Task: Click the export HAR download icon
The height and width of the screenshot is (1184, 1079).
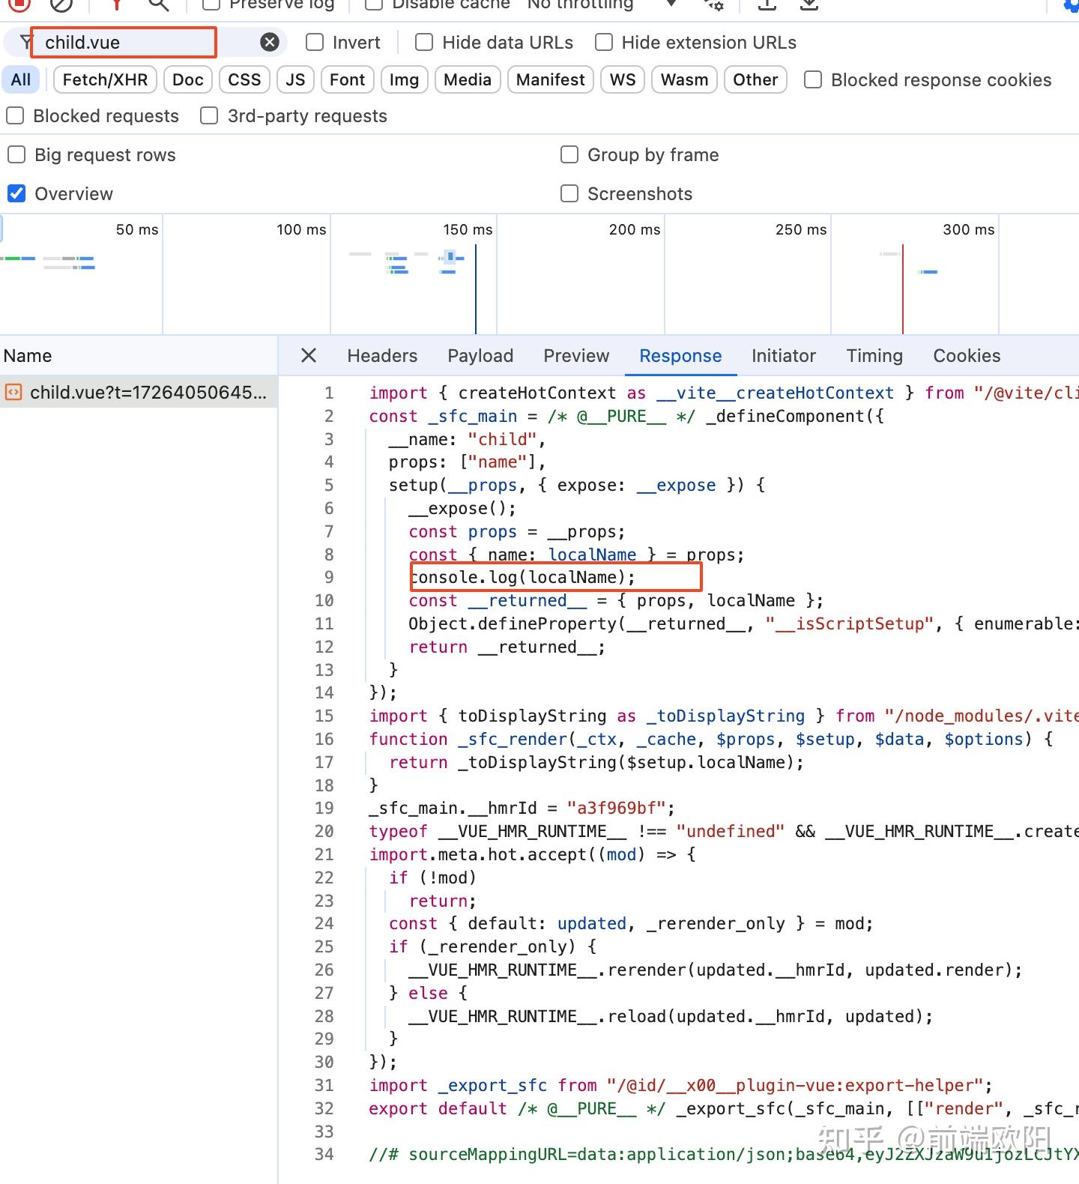Action: 809,4
